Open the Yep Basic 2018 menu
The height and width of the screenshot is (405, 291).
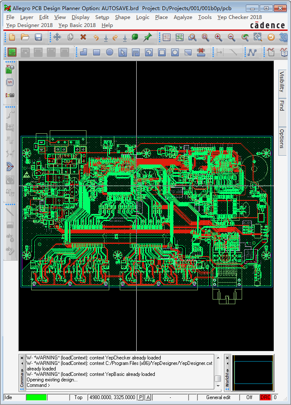(77, 25)
